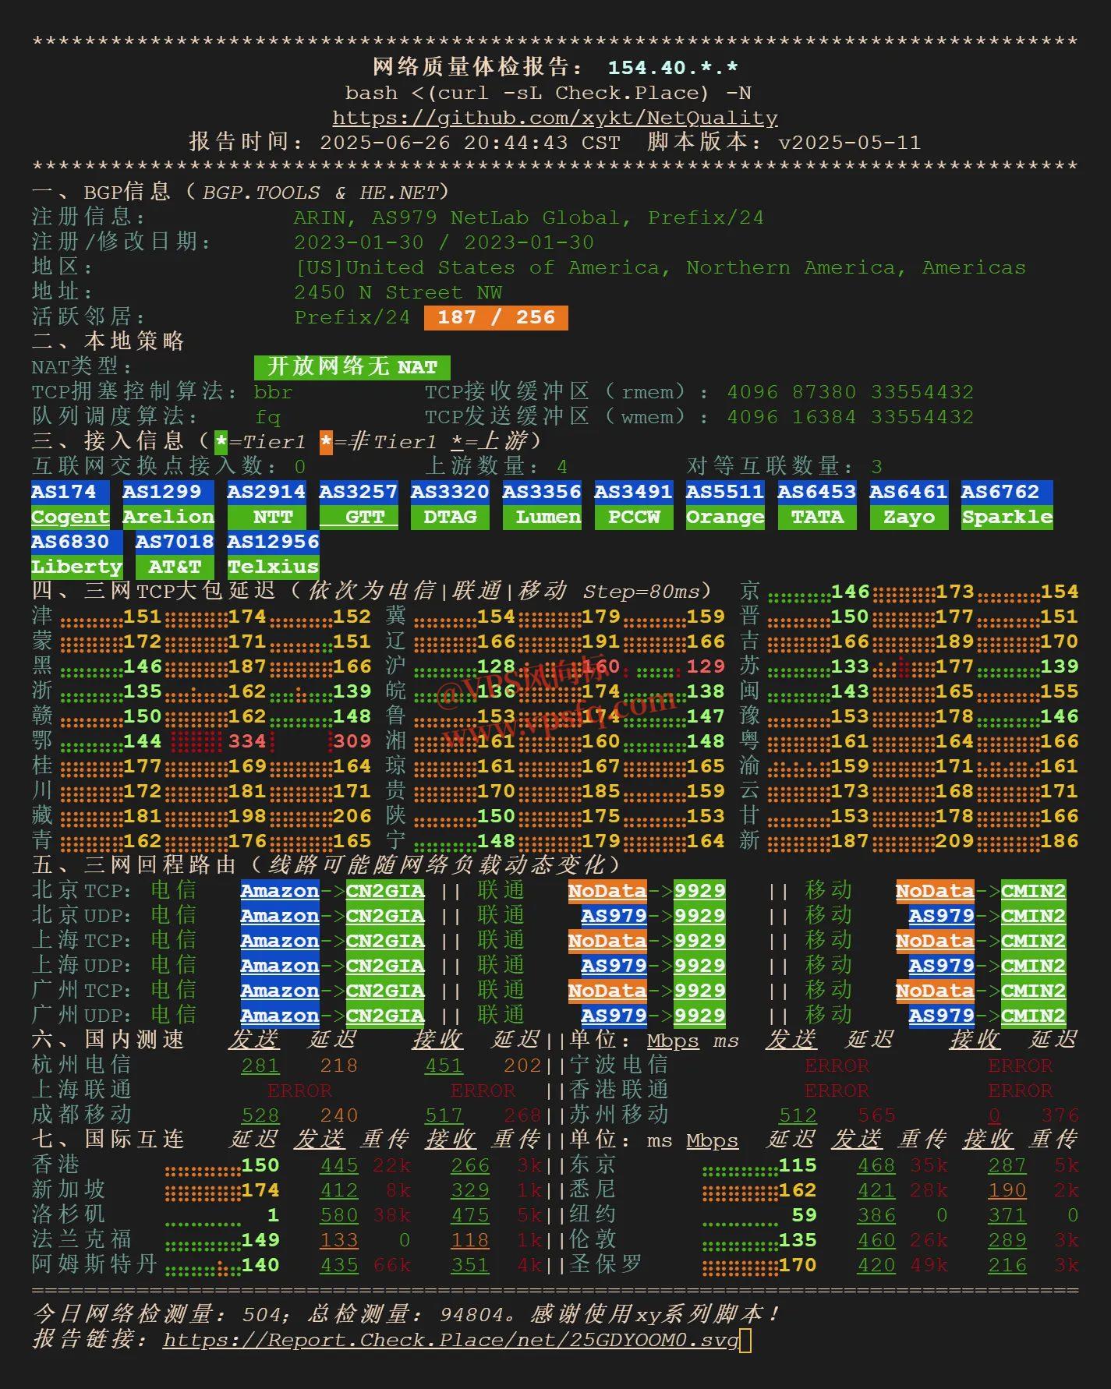Select 成都移动 send speed 528
This screenshot has height=1389, width=1111.
(260, 1115)
